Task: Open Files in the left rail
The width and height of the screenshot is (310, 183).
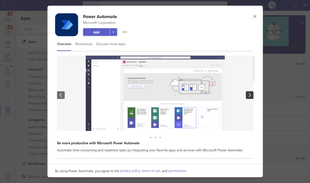Action: click(x=8, y=84)
